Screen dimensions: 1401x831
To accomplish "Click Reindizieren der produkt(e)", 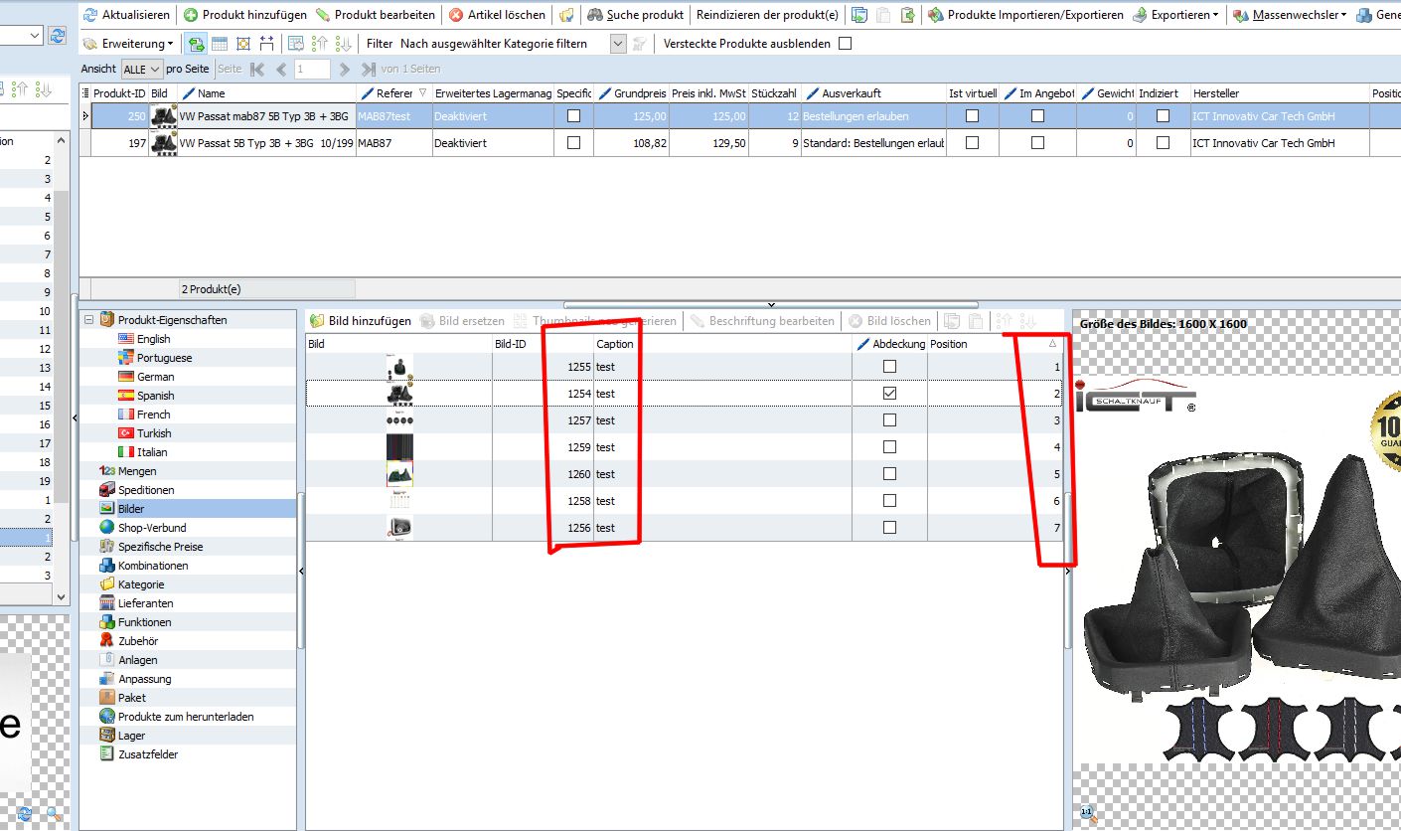I will (767, 15).
